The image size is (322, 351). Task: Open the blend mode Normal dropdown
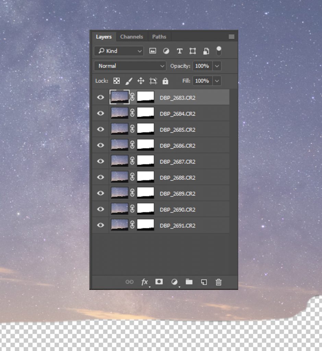[x=130, y=66]
